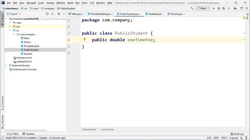
Task: Open the Ant side tool window
Action: tap(247, 16)
